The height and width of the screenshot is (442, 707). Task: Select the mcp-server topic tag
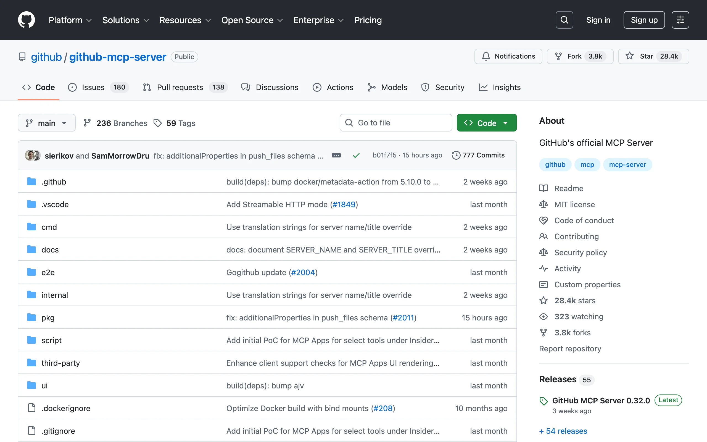627,165
